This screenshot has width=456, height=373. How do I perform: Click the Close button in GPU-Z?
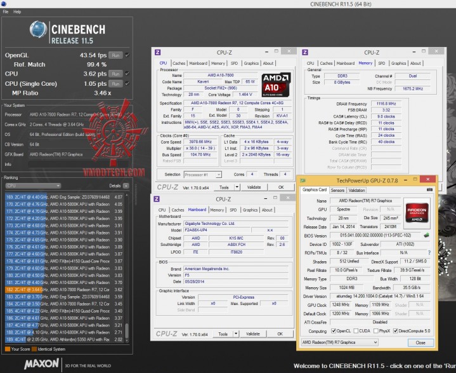[420, 342]
